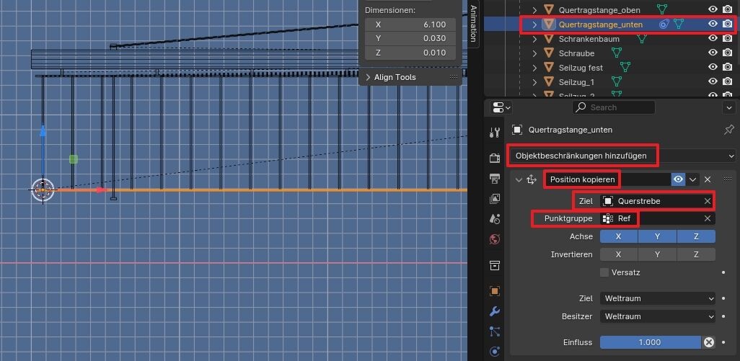Viewport: 740px width, 361px height.
Task: Open the World properties tab
Action: click(x=495, y=239)
